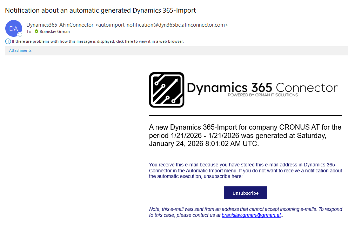Click the import generated notification paragraph
The width and height of the screenshot is (348, 227).
click(245, 136)
